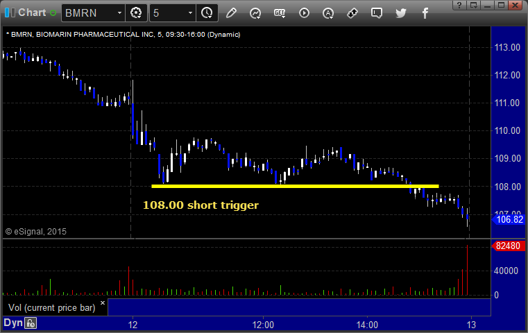Click the 113.00 price axis label

(507, 47)
